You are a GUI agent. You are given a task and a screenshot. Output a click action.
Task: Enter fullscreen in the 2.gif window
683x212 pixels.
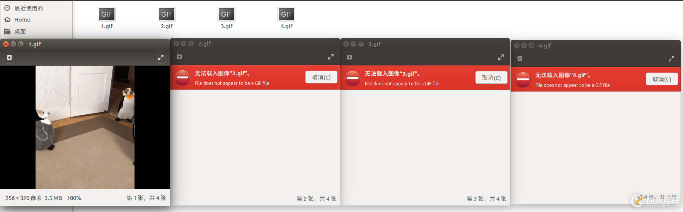(x=331, y=57)
